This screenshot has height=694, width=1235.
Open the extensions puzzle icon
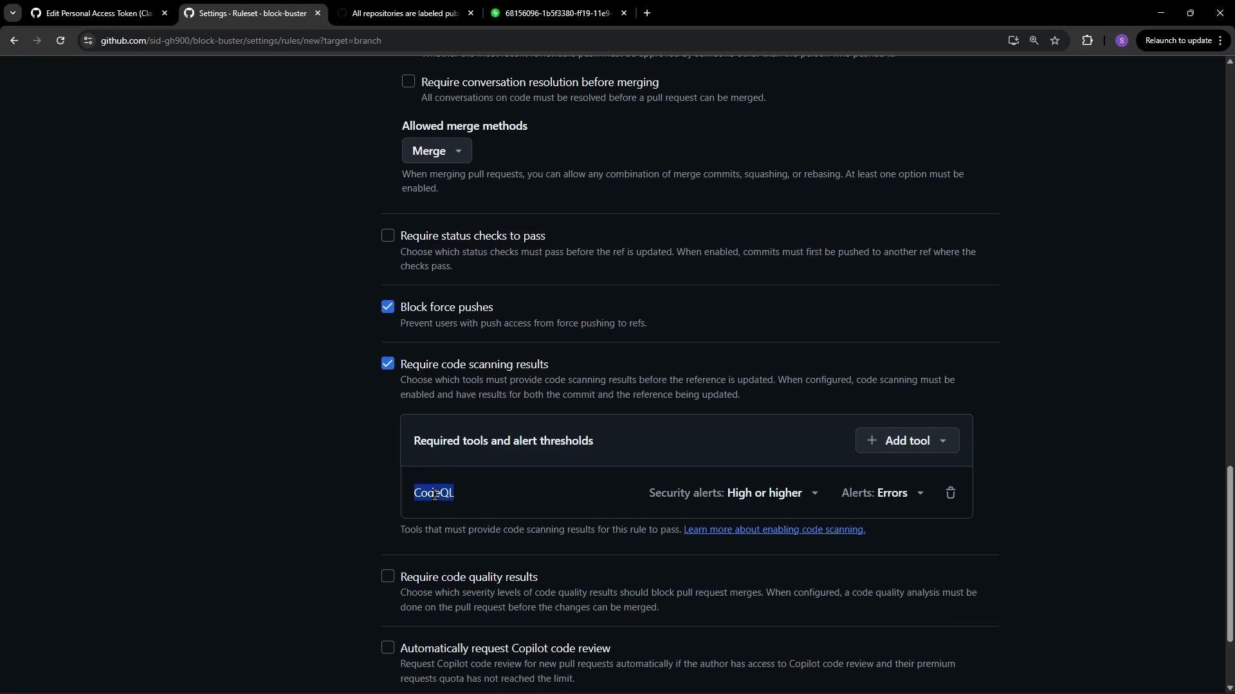point(1088,40)
